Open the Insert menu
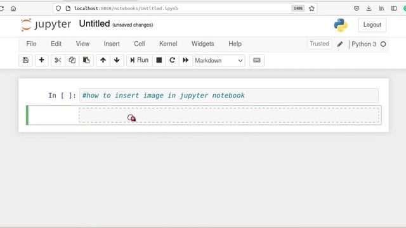 point(112,44)
